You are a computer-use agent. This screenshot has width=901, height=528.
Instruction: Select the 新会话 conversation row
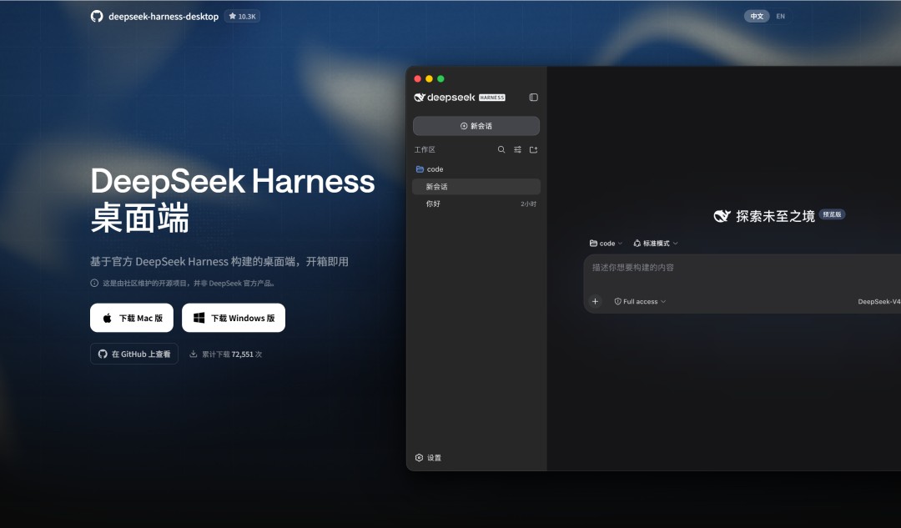(x=476, y=186)
